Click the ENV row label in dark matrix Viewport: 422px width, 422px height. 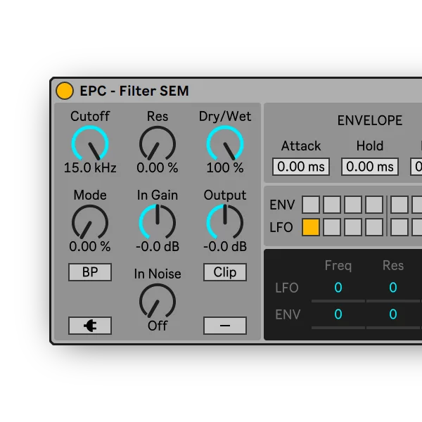288,314
